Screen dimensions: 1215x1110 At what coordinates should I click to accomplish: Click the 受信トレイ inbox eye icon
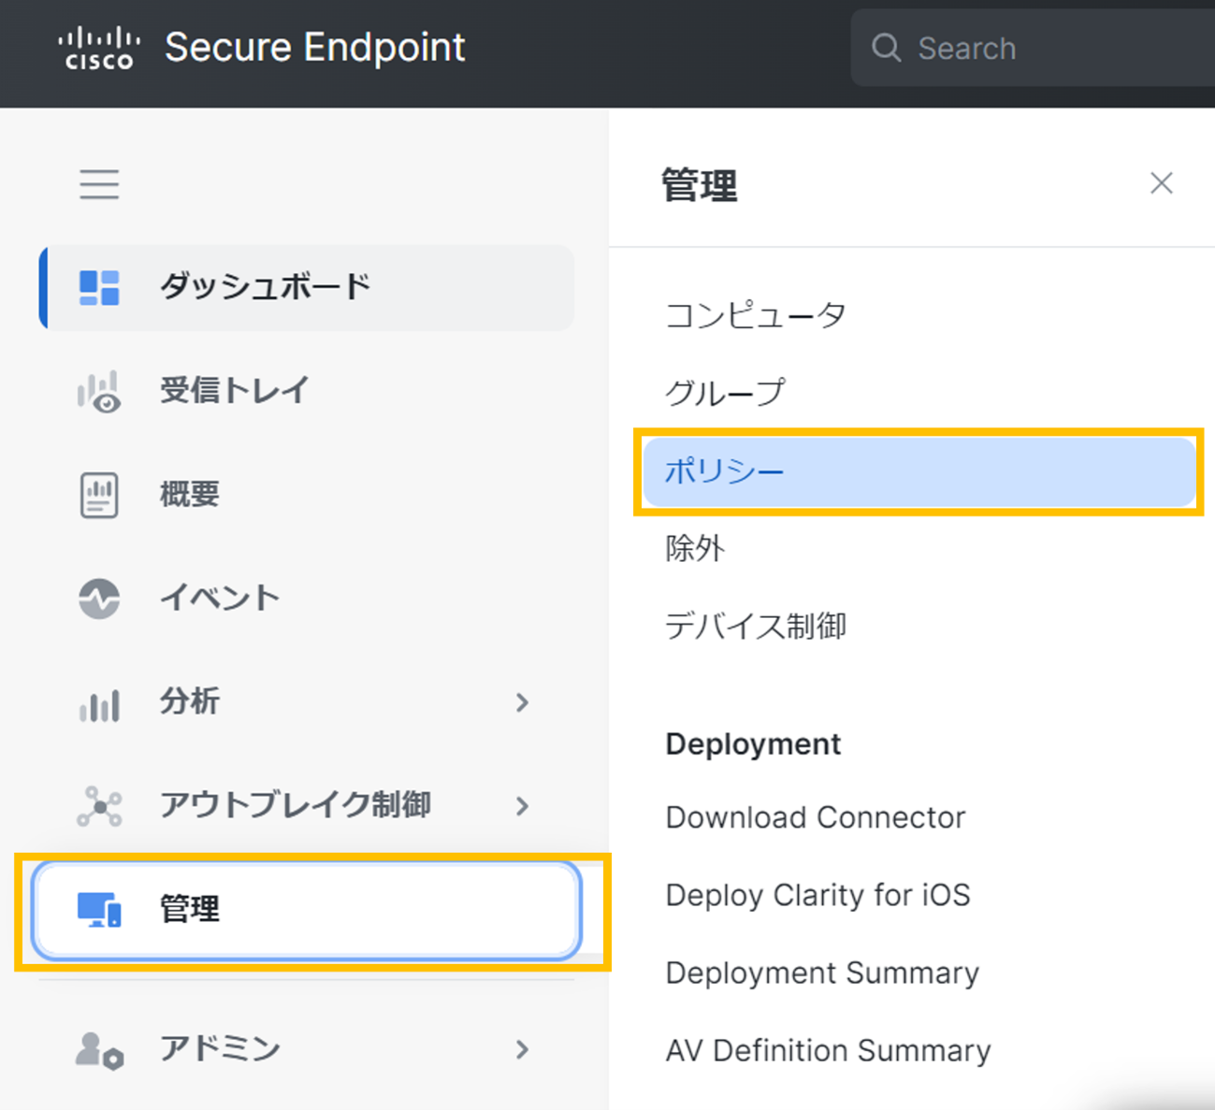[x=99, y=392]
